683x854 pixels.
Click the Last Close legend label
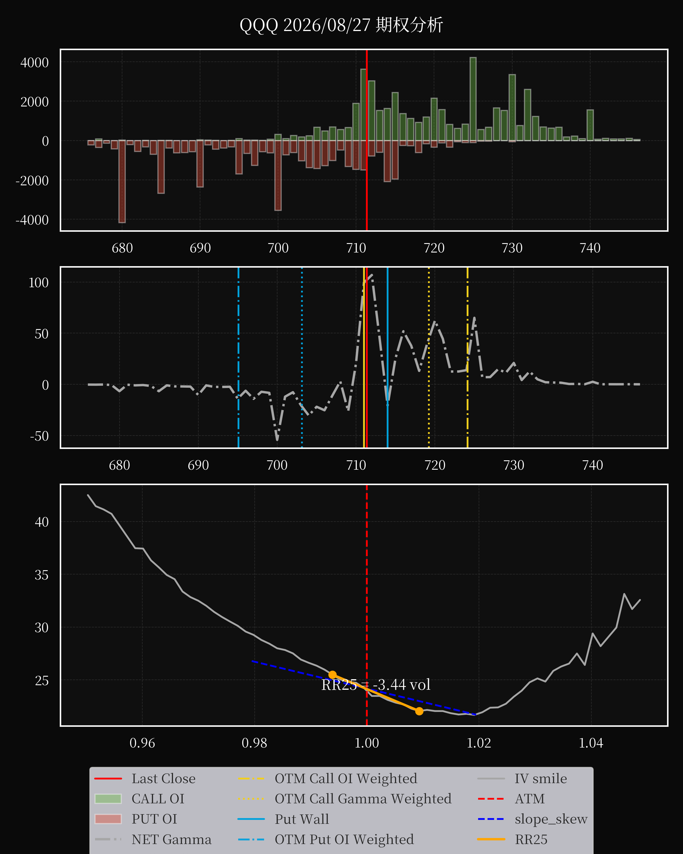tap(164, 779)
